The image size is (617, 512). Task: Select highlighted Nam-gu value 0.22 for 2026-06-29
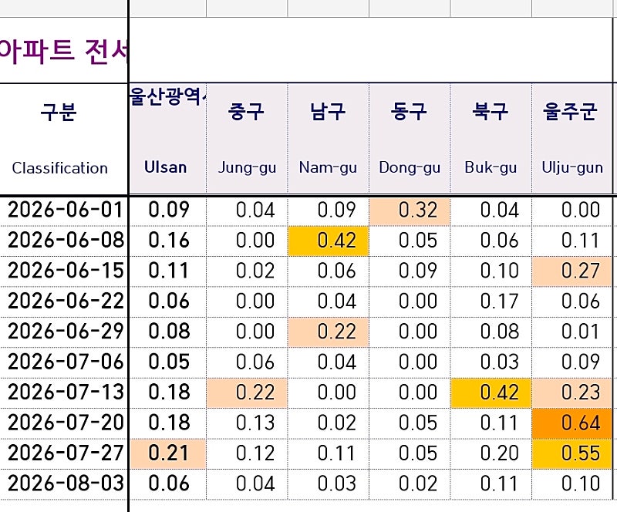(x=329, y=332)
